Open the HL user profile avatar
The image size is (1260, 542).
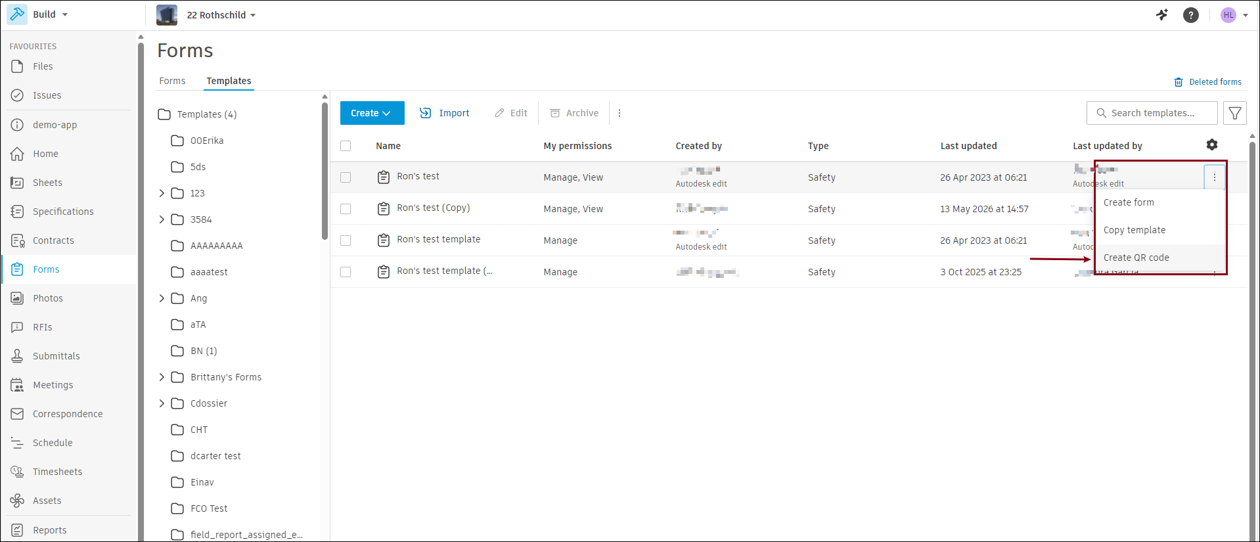coord(1228,15)
